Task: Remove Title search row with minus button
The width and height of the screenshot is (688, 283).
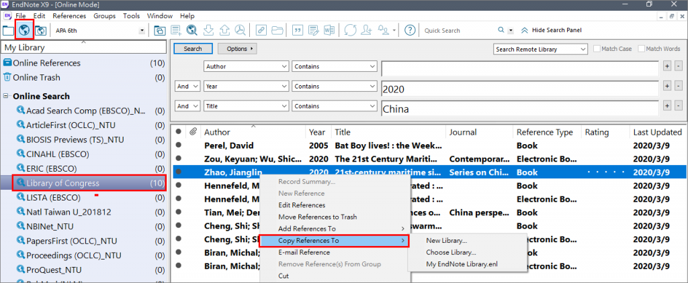Action: [x=679, y=106]
